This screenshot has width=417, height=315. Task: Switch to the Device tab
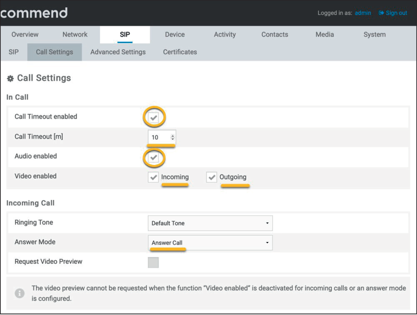point(175,34)
